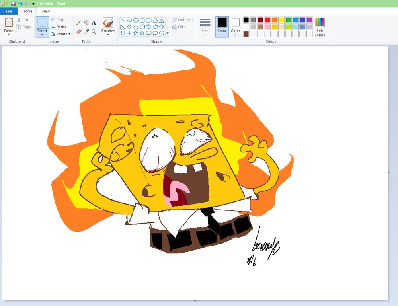Viewport: 398px width, 306px height.
Task: Click the Redo arrow in title bar
Action: tap(27, 4)
